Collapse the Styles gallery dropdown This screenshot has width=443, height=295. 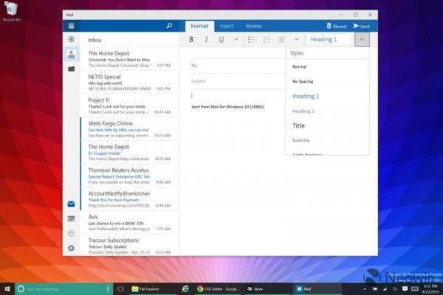click(361, 40)
